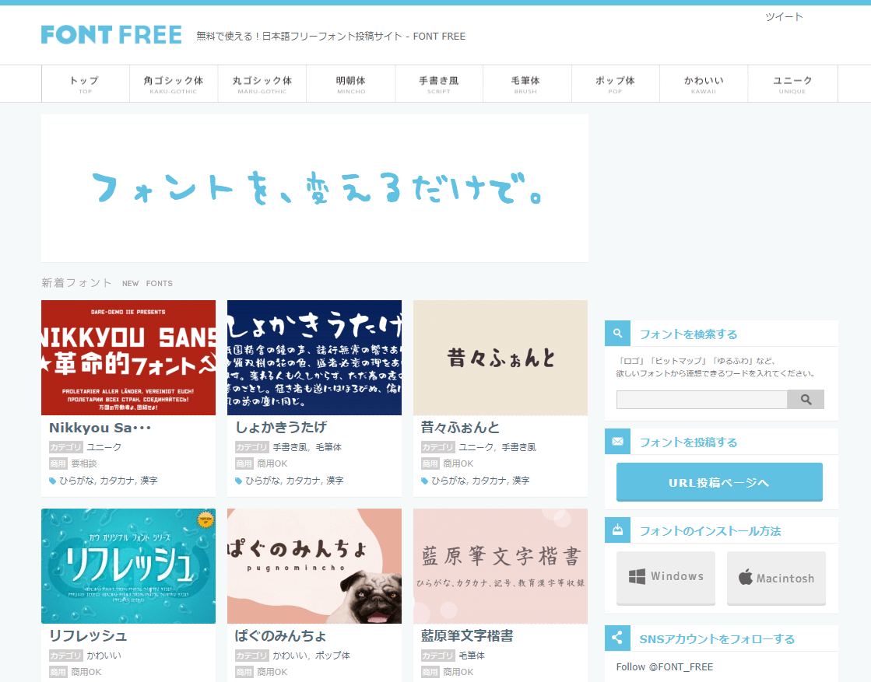Screen dimensions: 871x682
Task: Click the Windows install guide button
Action: pyautogui.click(x=666, y=577)
